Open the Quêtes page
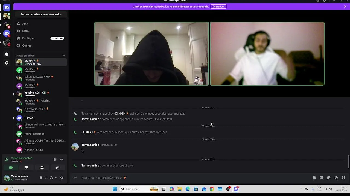The height and width of the screenshot is (196, 350). pyautogui.click(x=41, y=45)
